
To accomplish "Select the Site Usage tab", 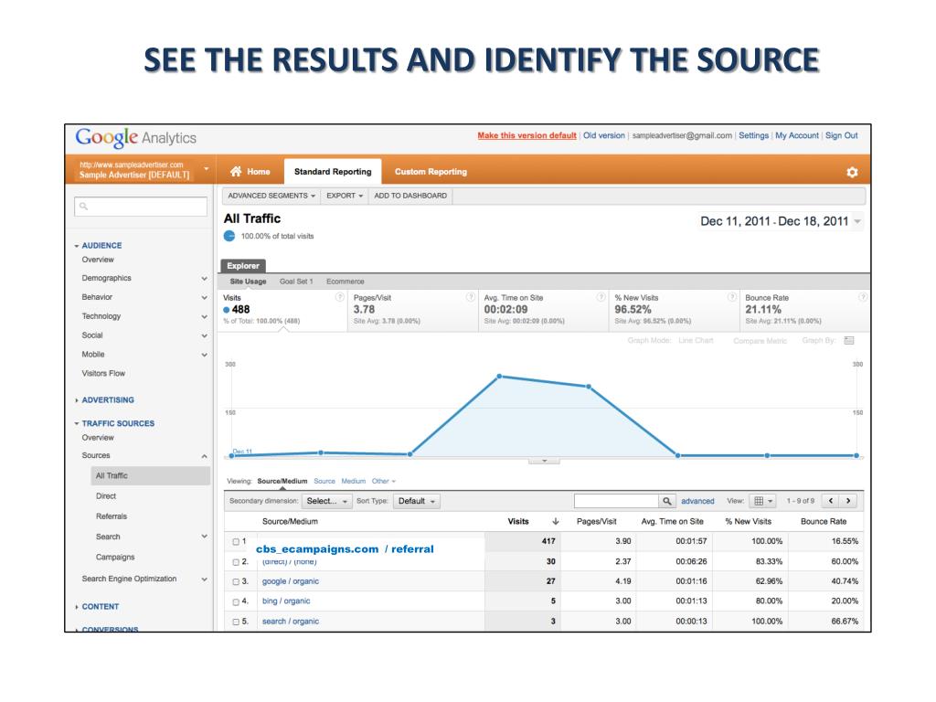I will pos(249,282).
